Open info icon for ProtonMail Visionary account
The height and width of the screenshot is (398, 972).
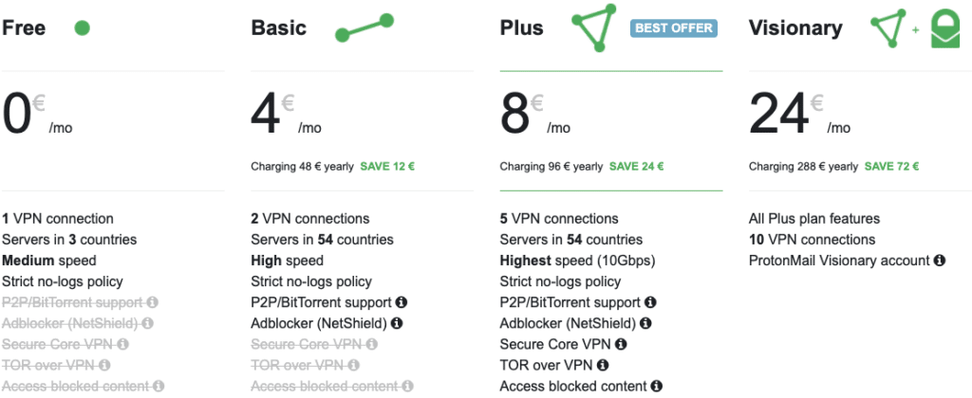coord(939,261)
